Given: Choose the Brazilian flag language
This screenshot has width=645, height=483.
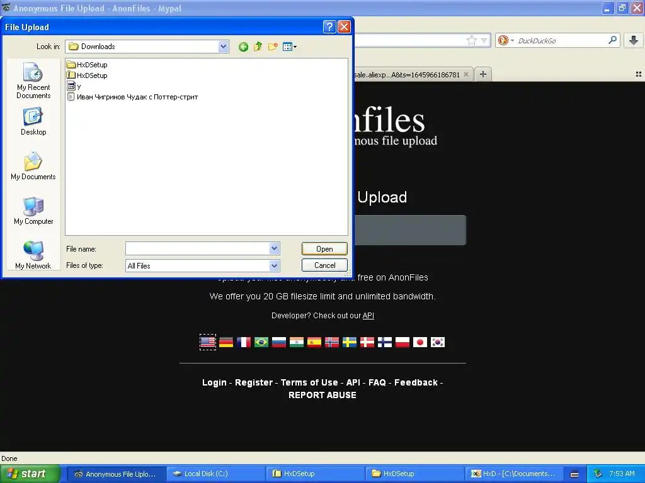Looking at the screenshot, I should (261, 342).
